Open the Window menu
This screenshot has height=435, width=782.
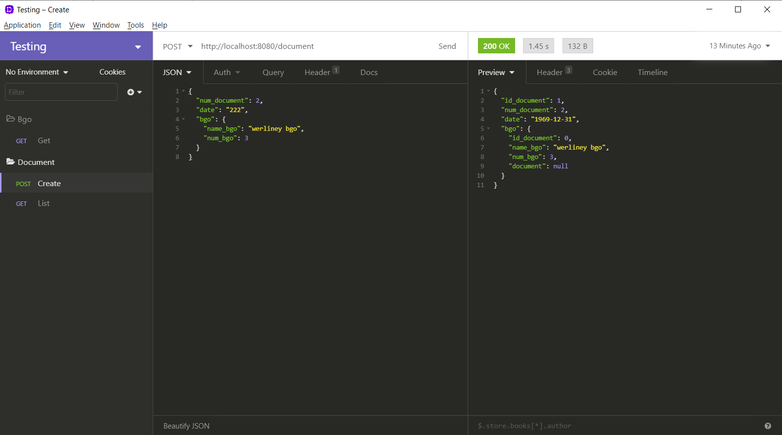tap(106, 25)
